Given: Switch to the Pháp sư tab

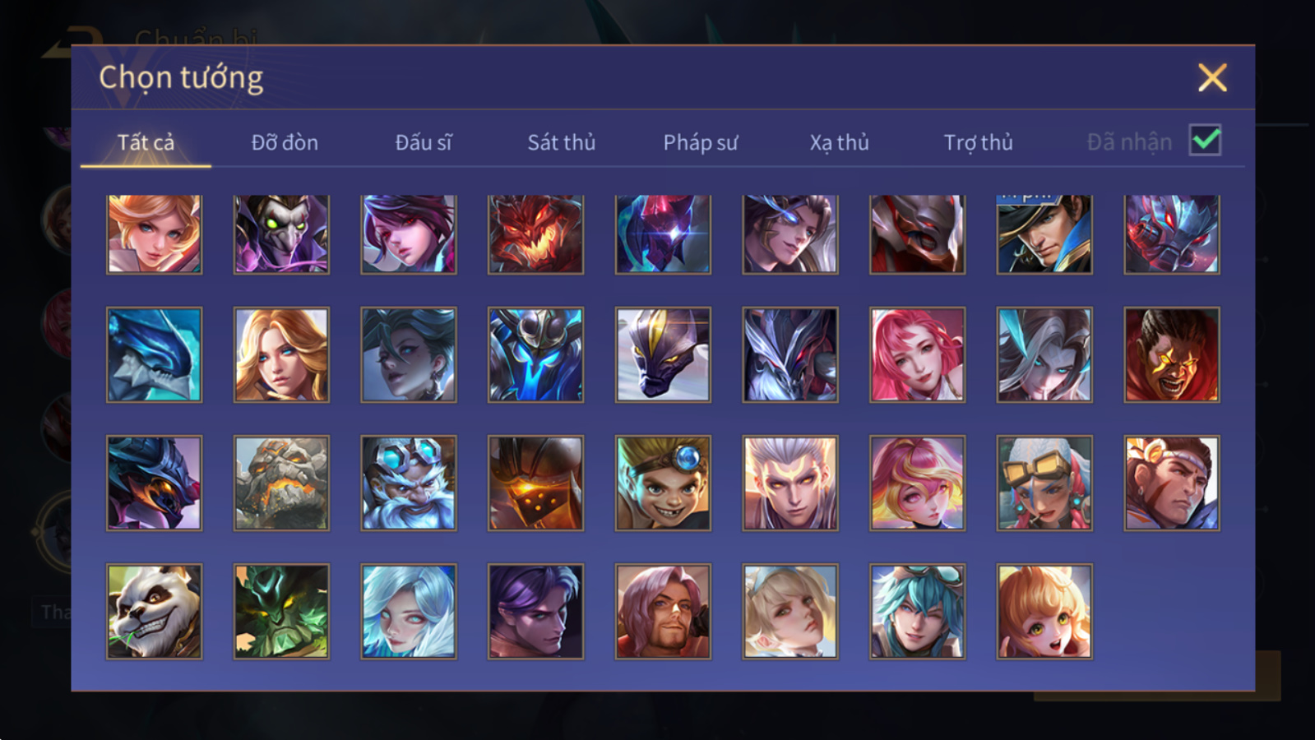Looking at the screenshot, I should tap(701, 142).
